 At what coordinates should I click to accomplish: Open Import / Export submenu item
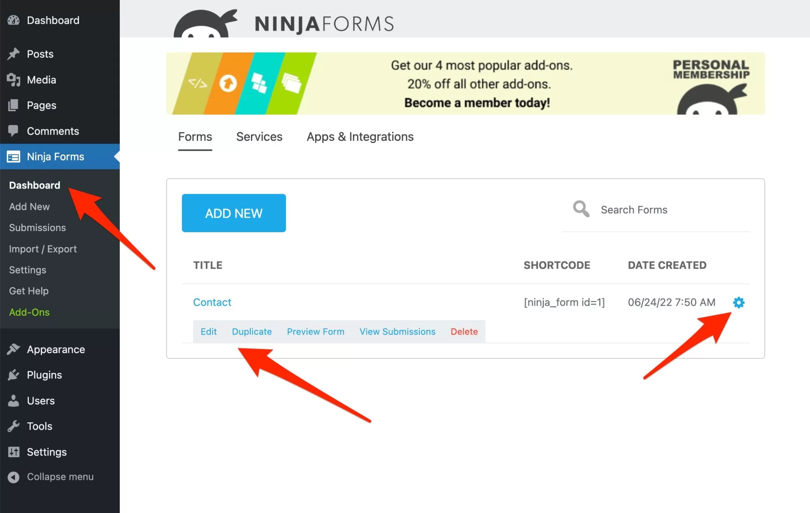pyautogui.click(x=43, y=249)
